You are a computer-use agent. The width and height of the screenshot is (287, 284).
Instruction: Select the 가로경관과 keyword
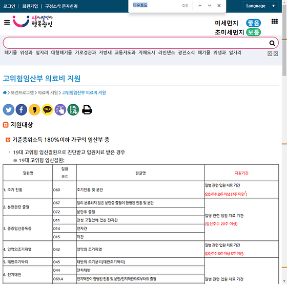coord(86,53)
